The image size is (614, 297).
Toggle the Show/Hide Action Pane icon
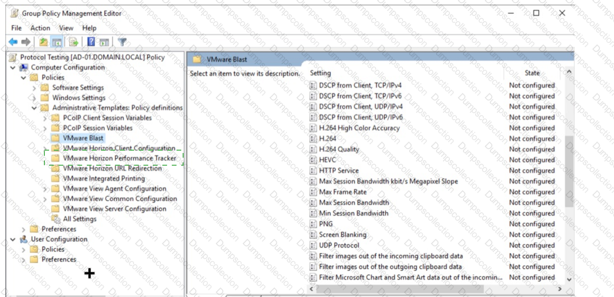[x=104, y=42]
